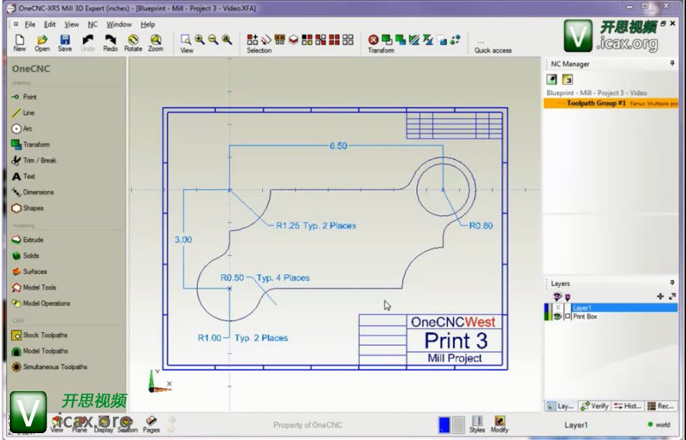This screenshot has height=440, width=686.
Task: Open Stock Toolpaths in CAM section
Action: (43, 335)
